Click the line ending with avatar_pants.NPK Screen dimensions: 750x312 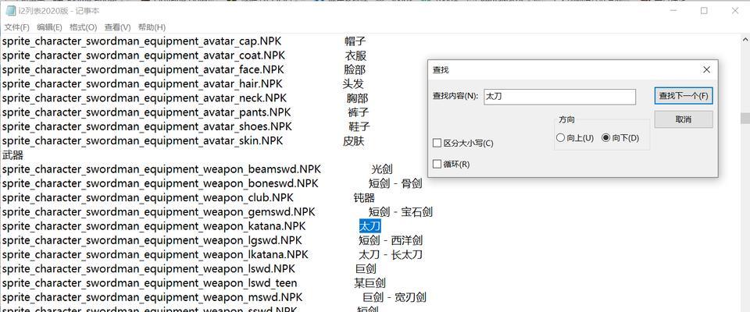tap(146, 112)
